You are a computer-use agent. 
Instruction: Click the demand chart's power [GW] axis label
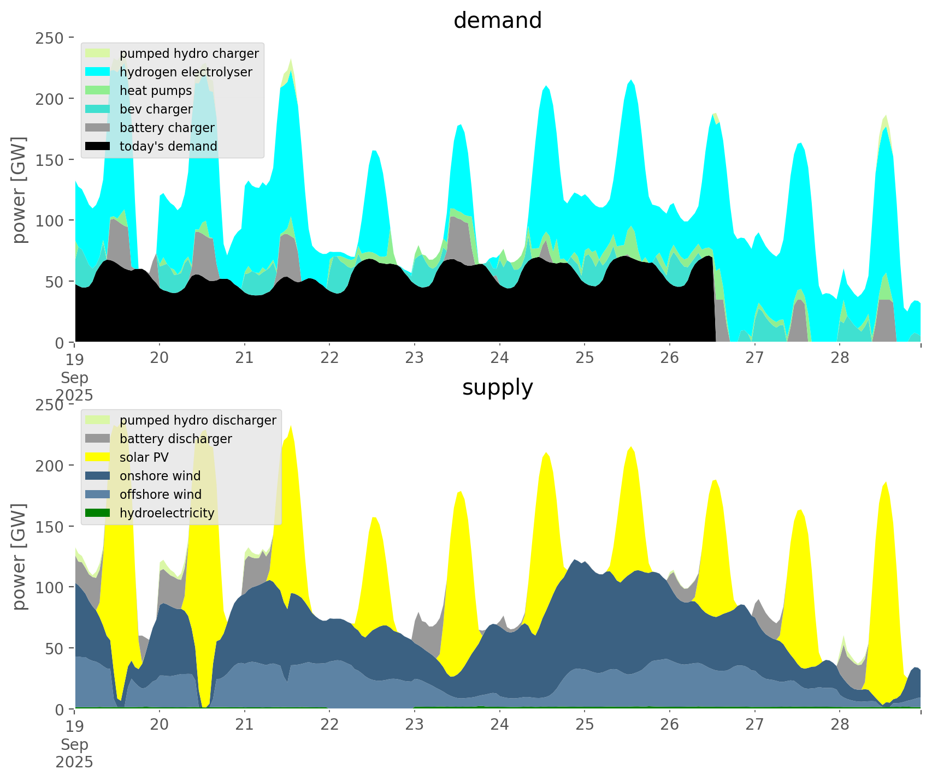19,190
